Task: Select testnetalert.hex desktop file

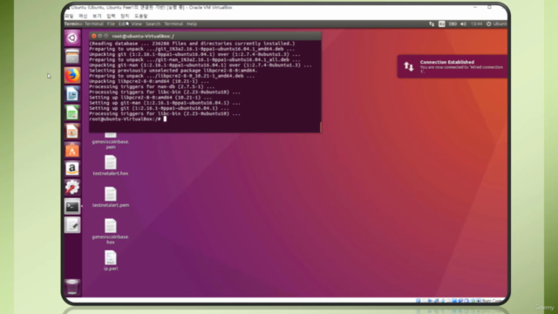Action: [x=111, y=166]
